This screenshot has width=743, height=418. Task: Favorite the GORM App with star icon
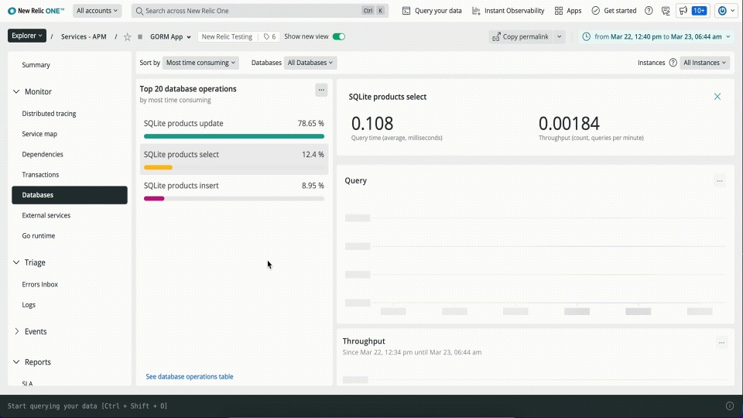tap(127, 36)
